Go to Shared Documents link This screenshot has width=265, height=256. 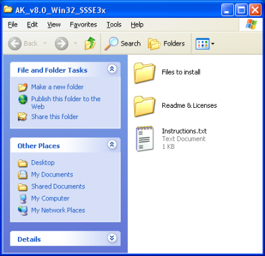pos(58,187)
